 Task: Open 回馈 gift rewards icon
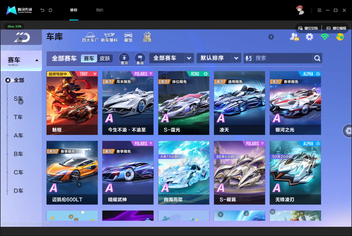point(147,37)
